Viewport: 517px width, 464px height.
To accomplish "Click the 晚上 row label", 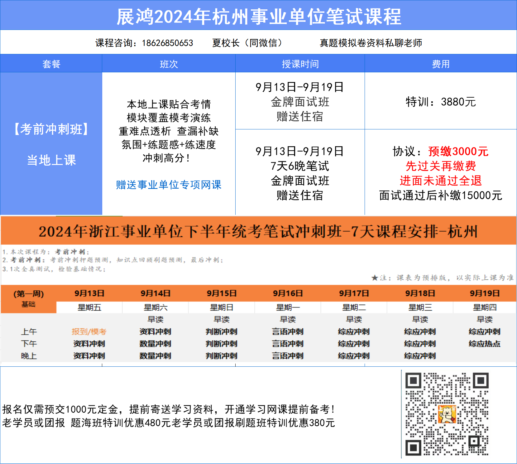I will point(29,356).
